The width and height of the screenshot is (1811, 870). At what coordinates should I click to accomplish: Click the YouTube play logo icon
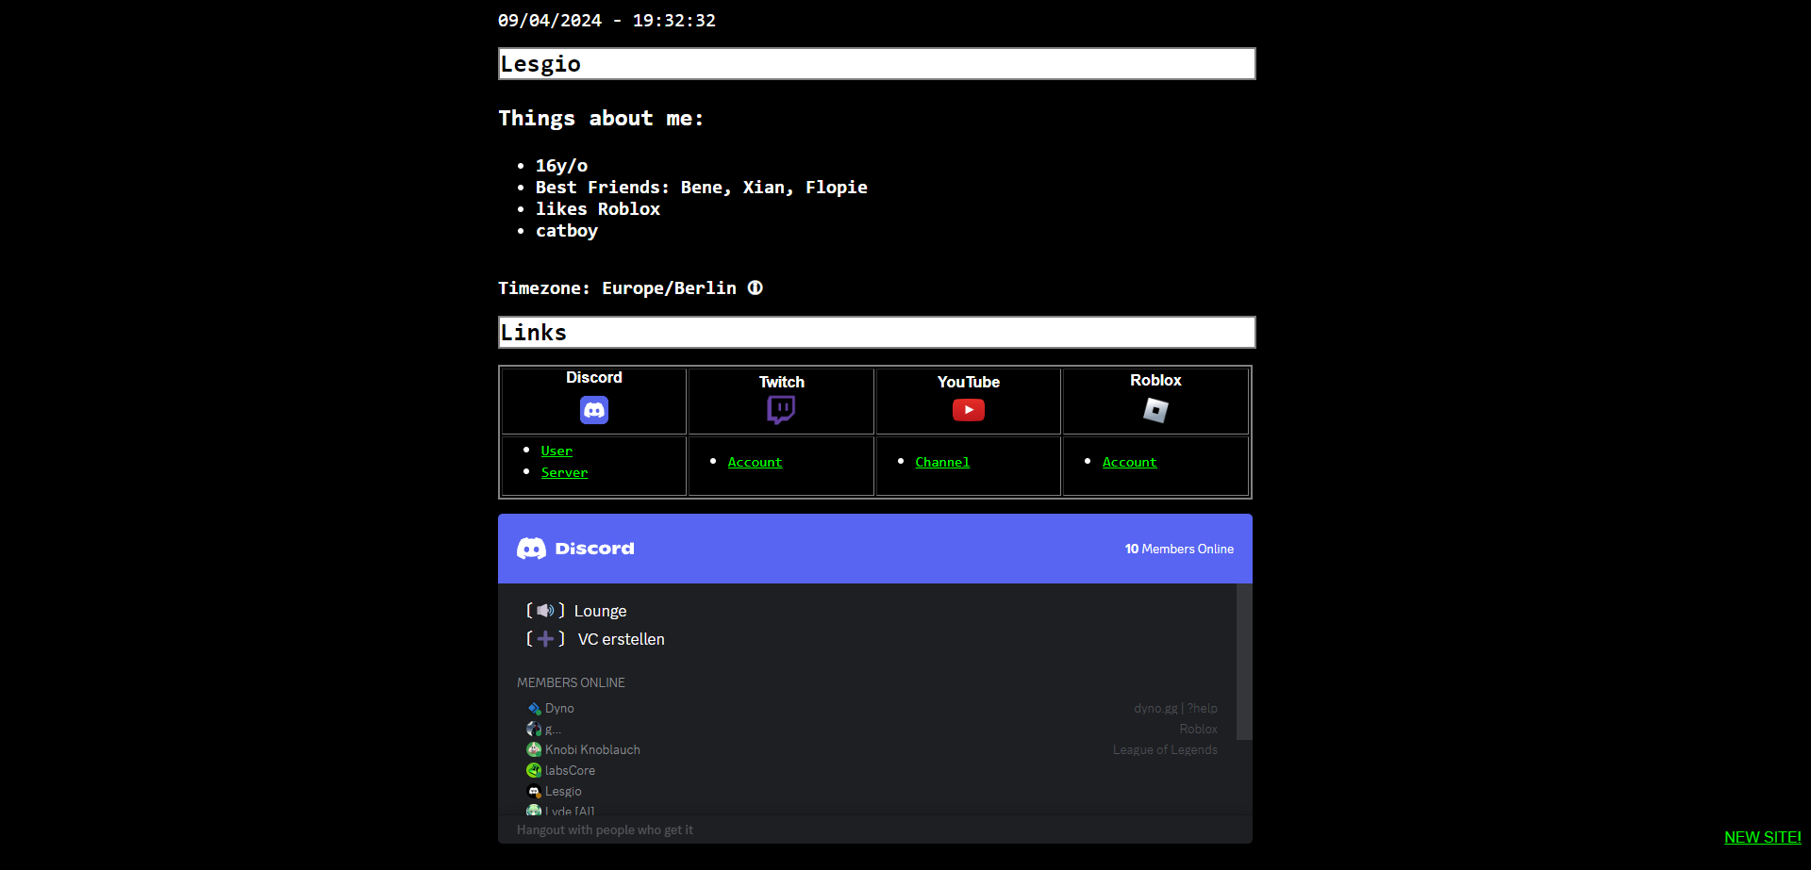969,410
